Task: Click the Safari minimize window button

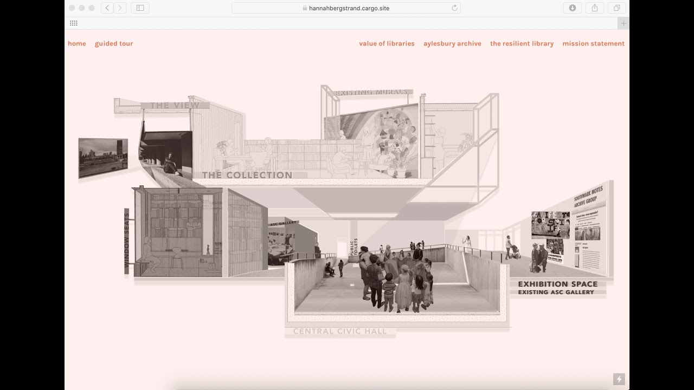Action: [82, 8]
